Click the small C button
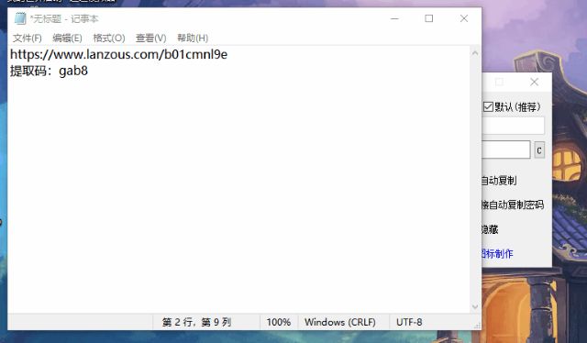The width and height of the screenshot is (587, 343). pyautogui.click(x=539, y=150)
